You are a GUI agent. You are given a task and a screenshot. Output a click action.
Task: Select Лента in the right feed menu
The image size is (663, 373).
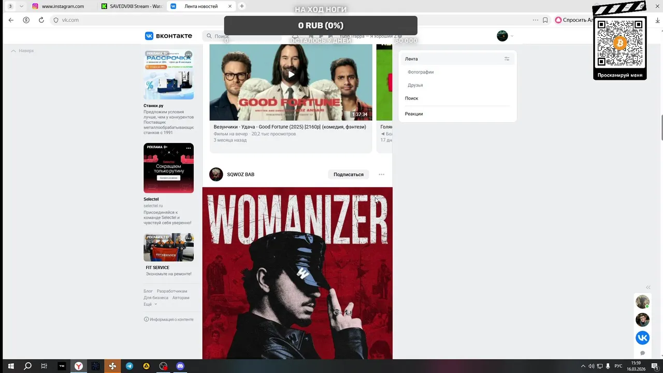(457, 59)
